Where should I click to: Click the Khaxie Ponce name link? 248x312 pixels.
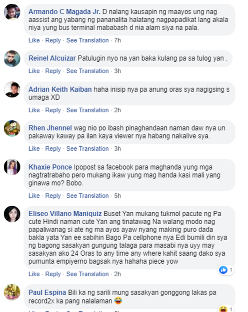click(x=50, y=167)
